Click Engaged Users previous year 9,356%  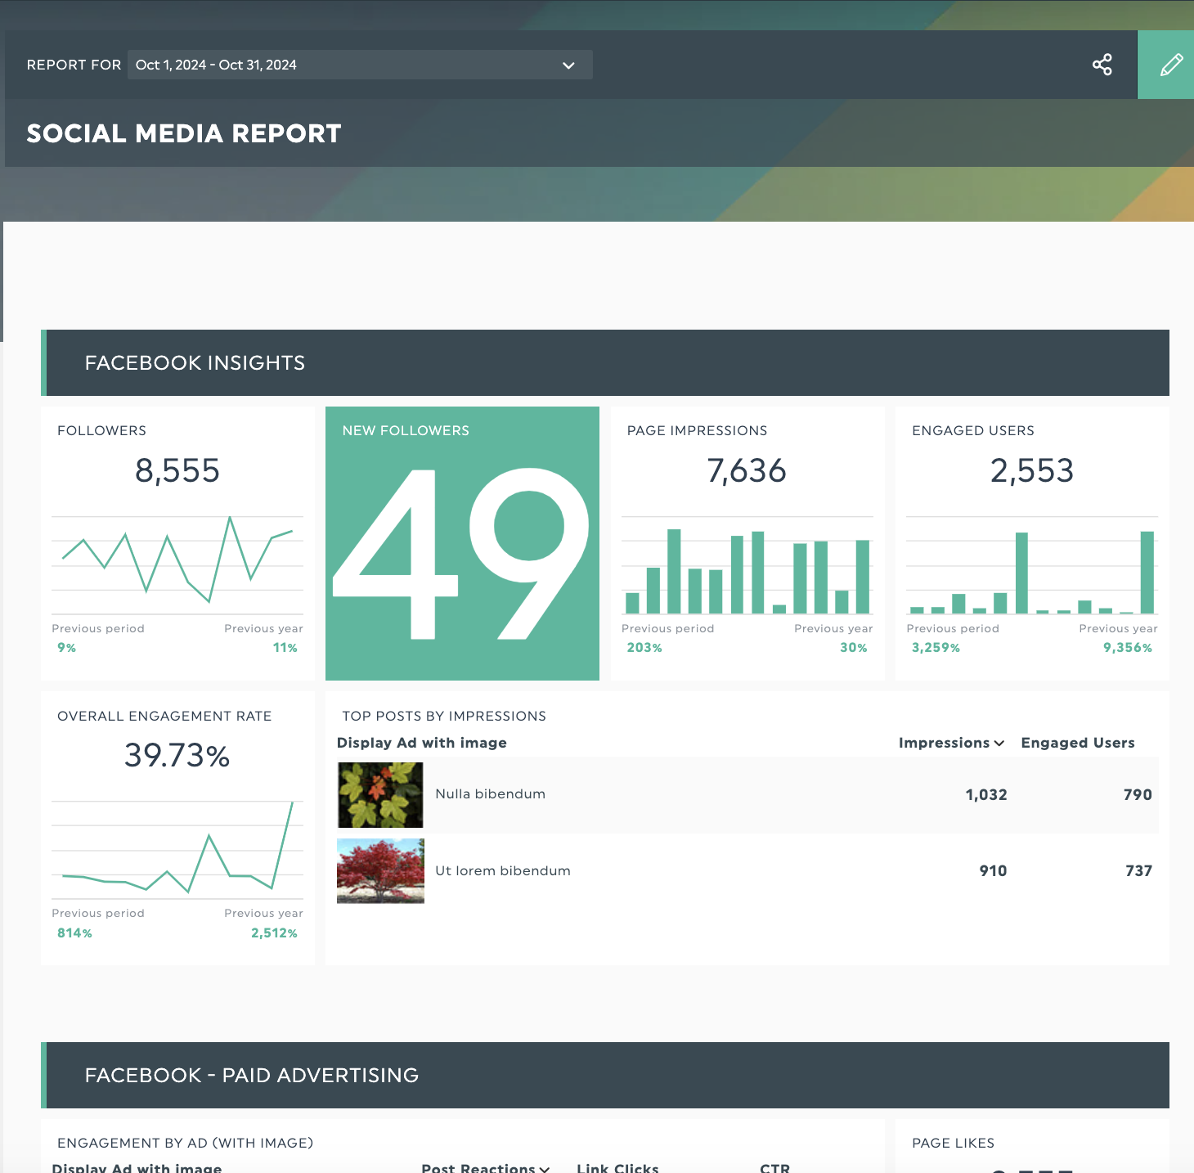[1128, 647]
